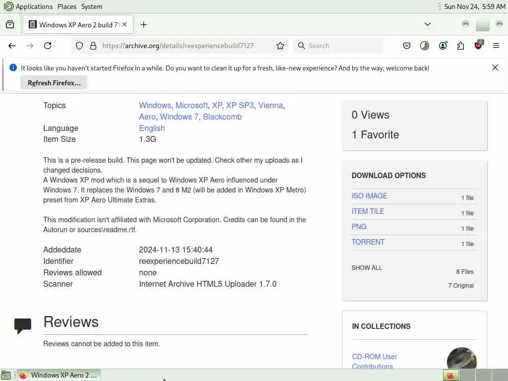Open the XP SP3 topic link
The width and height of the screenshot is (508, 381).
pos(240,105)
